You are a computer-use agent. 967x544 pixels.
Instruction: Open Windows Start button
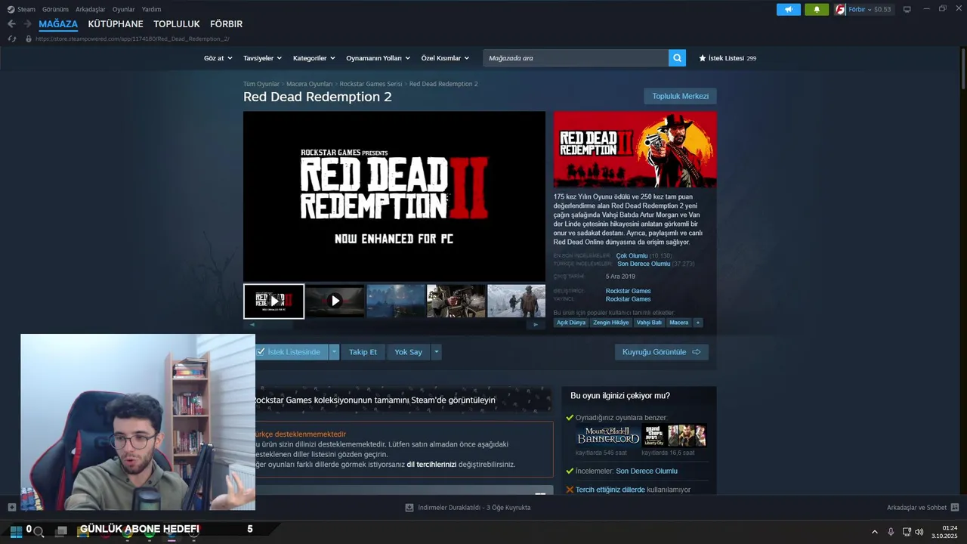click(x=16, y=531)
